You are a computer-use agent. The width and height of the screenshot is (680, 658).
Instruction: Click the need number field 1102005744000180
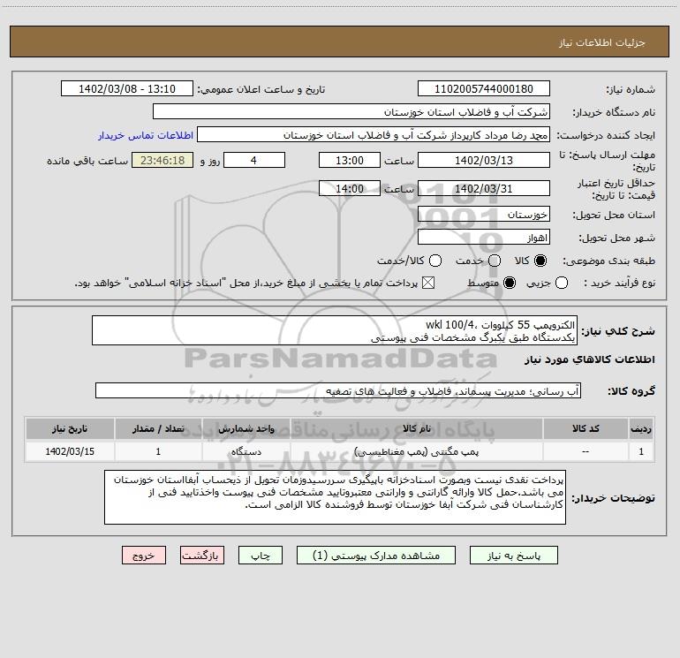(484, 89)
